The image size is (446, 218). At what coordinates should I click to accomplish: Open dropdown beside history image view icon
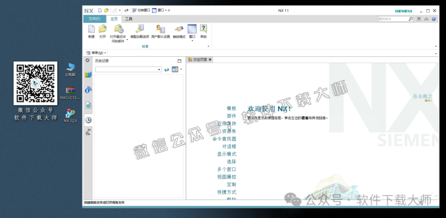click(x=181, y=69)
